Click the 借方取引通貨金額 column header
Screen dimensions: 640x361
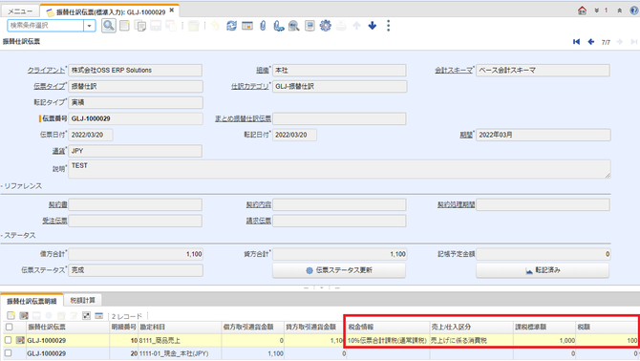tap(252, 327)
